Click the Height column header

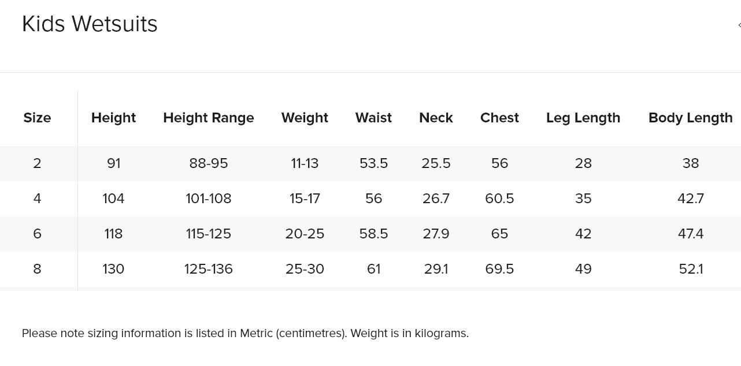coord(113,118)
